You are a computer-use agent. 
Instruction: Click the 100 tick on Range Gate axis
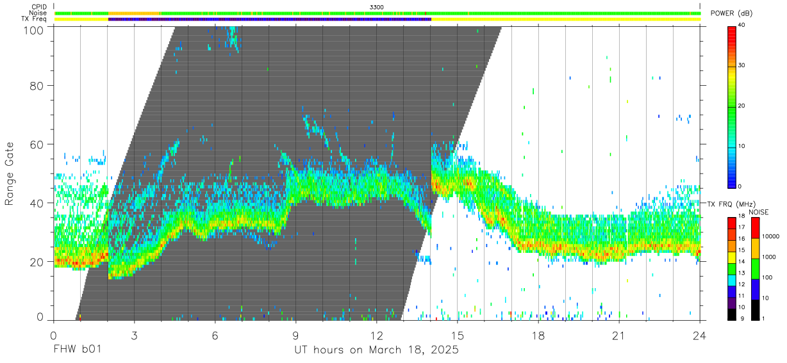35,29
